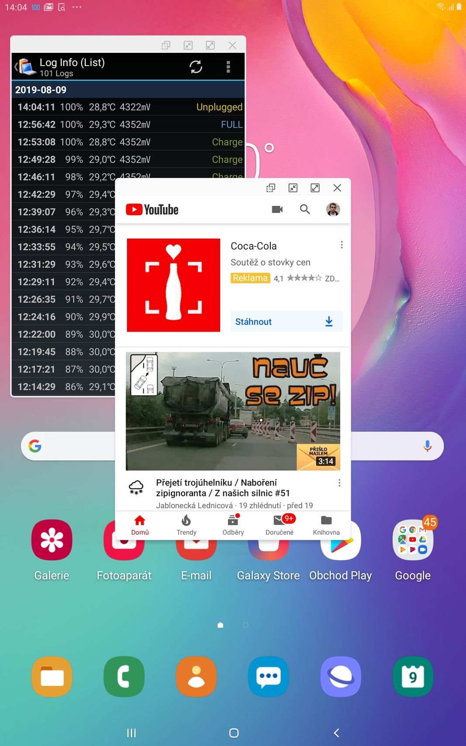Select the 12:19:45 88% log entry
Viewport: 466px width, 746px height.
[64, 351]
